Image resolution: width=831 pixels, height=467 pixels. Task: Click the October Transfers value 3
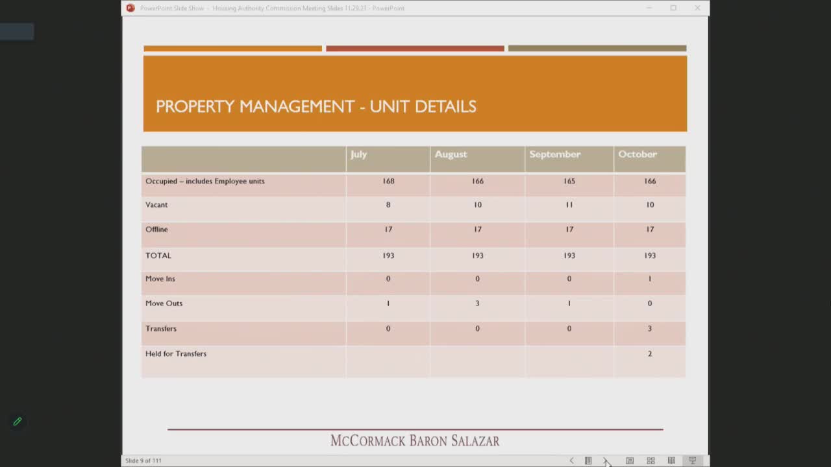[650, 328]
